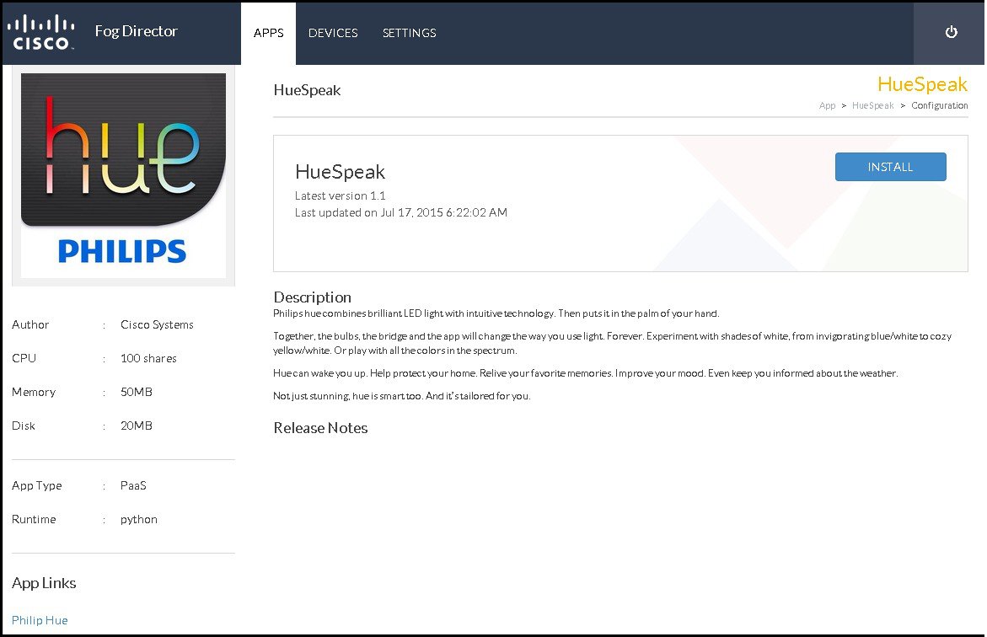Click the power logout icon
The width and height of the screenshot is (987, 637).
(951, 32)
